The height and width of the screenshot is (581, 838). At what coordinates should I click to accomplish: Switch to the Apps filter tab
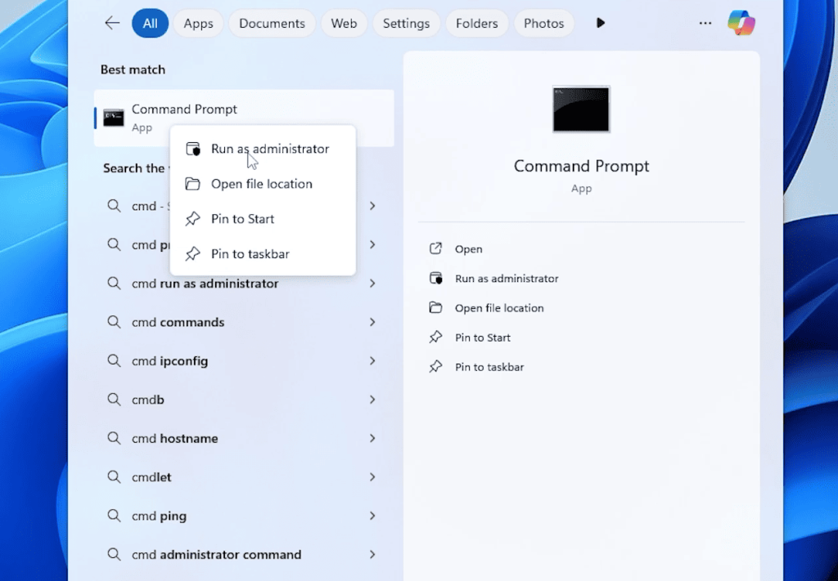tap(198, 24)
